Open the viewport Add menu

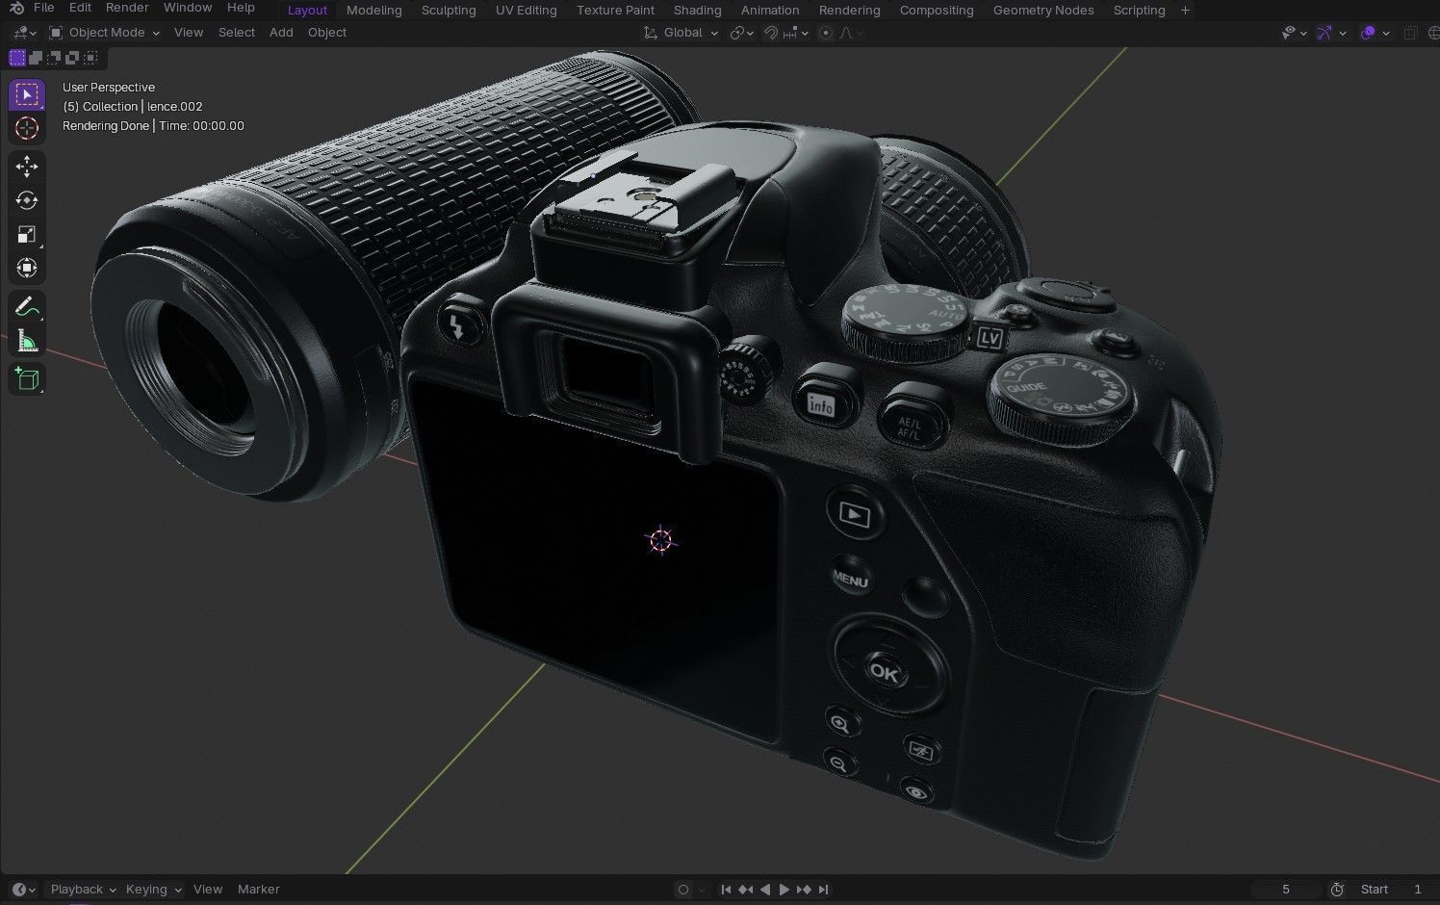[x=281, y=33]
